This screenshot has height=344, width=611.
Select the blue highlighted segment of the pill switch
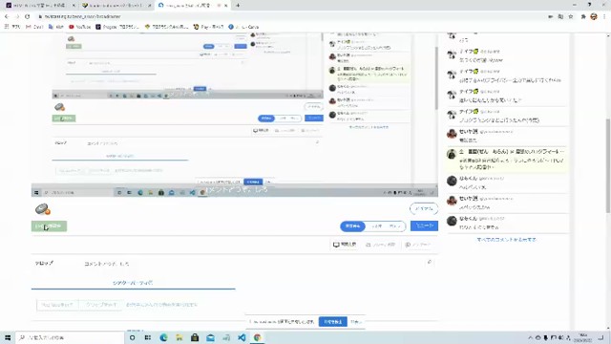[352, 226]
